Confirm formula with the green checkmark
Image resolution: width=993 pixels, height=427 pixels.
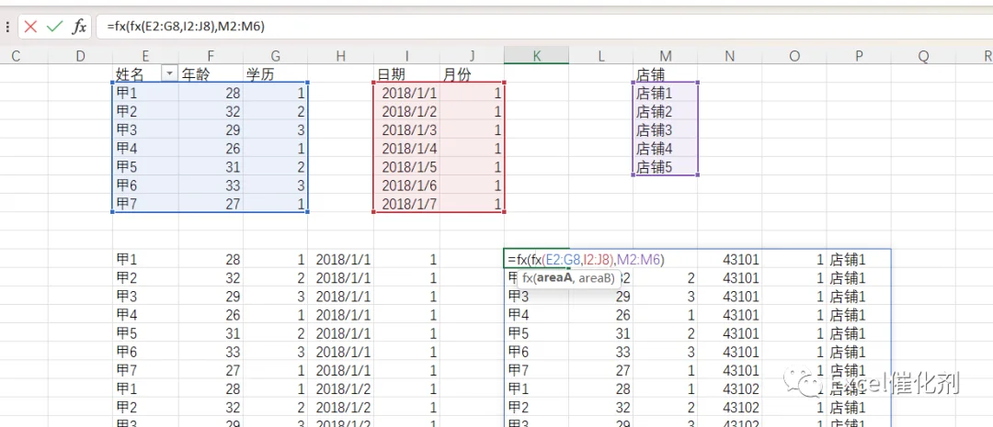(55, 26)
